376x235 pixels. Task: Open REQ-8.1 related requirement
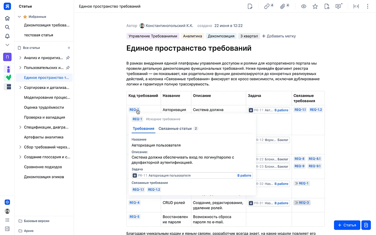[315, 159]
